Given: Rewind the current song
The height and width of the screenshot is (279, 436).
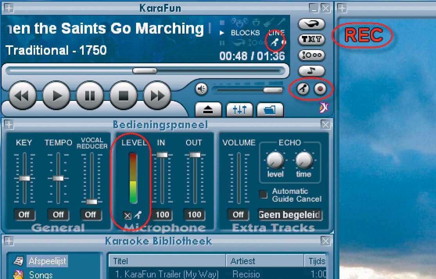Looking at the screenshot, I should coord(23,96).
